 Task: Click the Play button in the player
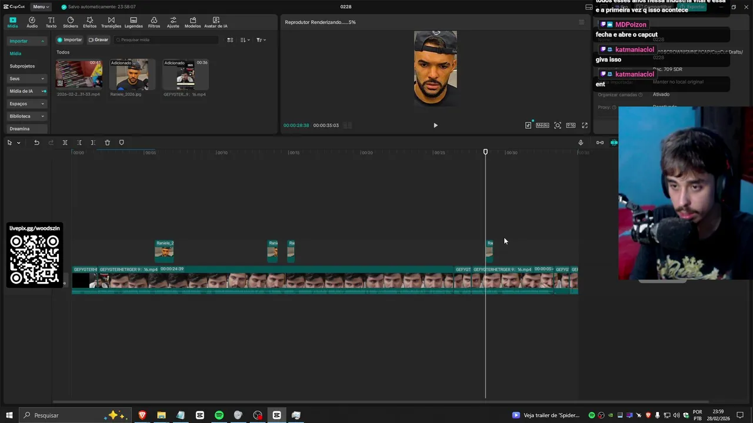point(435,125)
